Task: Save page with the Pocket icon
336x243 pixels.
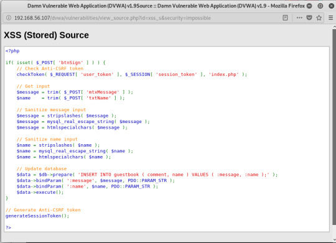Action: pyautogui.click(x=309, y=18)
